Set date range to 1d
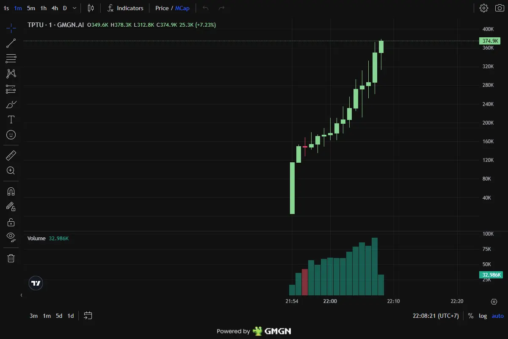The image size is (508, 339). (x=71, y=316)
